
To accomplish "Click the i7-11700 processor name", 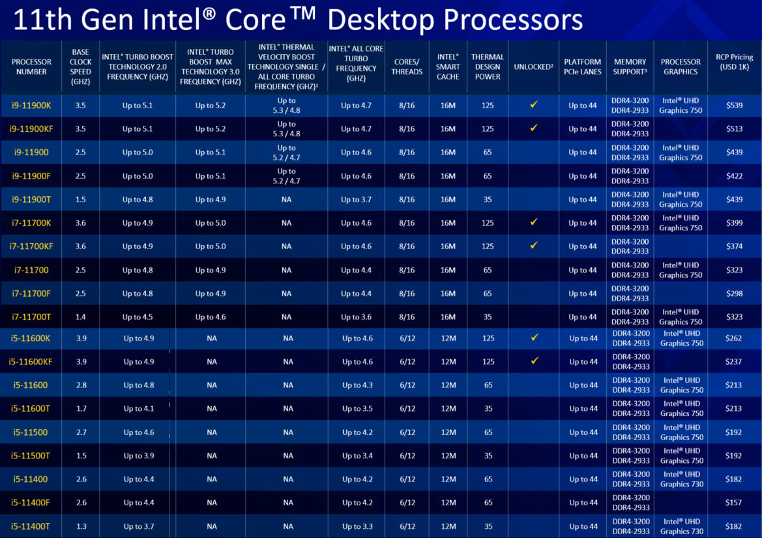I will click(x=31, y=270).
